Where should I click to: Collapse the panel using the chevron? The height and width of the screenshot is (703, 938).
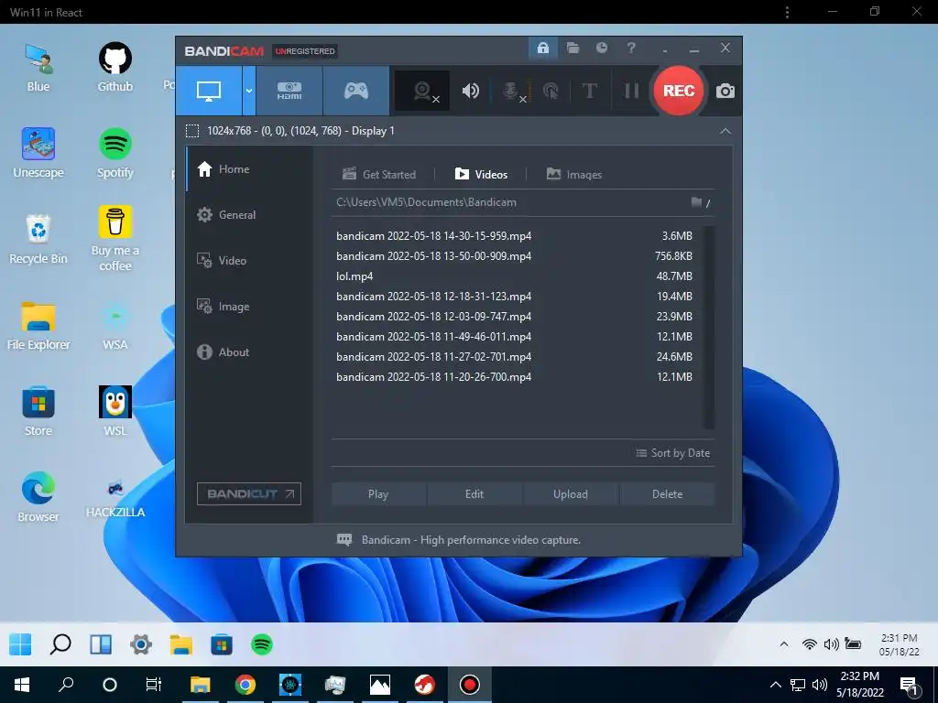[x=725, y=131]
